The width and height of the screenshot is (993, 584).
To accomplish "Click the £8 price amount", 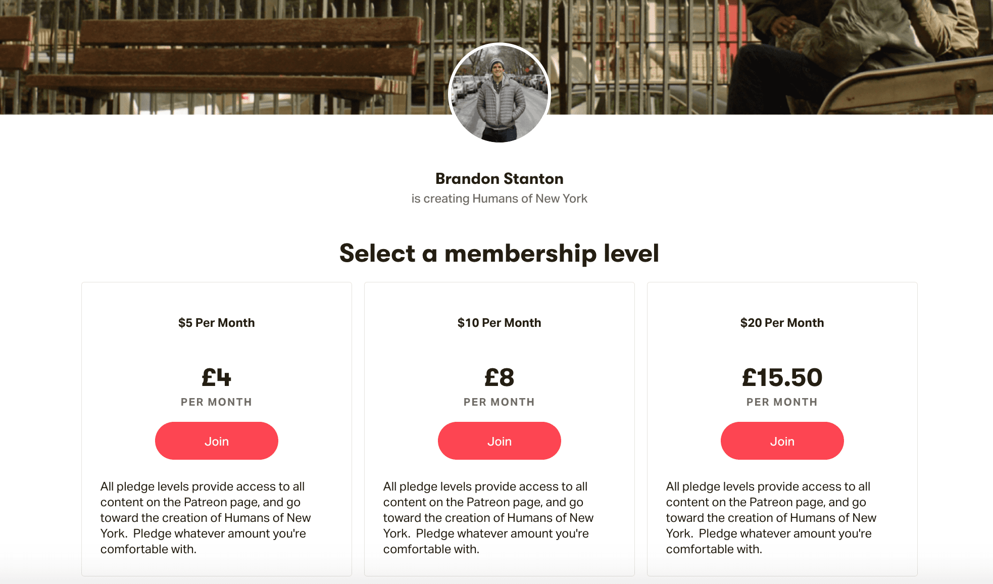I will pyautogui.click(x=499, y=377).
